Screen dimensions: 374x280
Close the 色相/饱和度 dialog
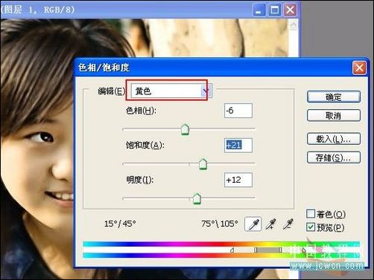point(359,68)
